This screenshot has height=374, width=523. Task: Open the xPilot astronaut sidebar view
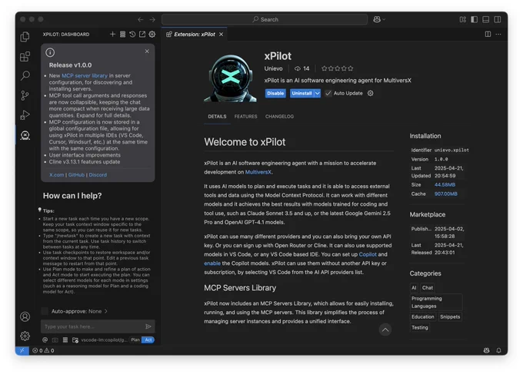(x=25, y=135)
